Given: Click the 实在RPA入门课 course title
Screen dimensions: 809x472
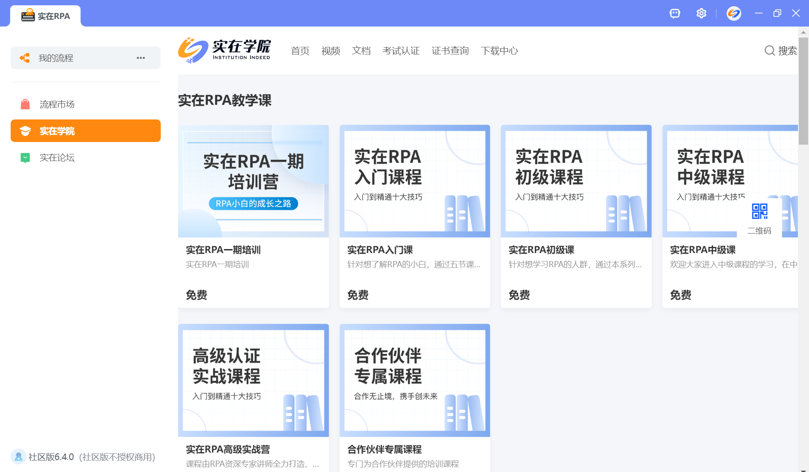Looking at the screenshot, I should point(380,250).
